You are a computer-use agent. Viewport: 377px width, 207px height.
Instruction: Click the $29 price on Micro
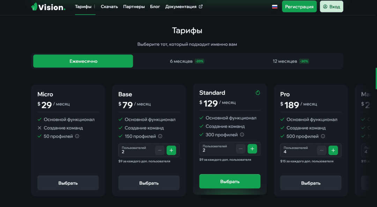pos(45,105)
